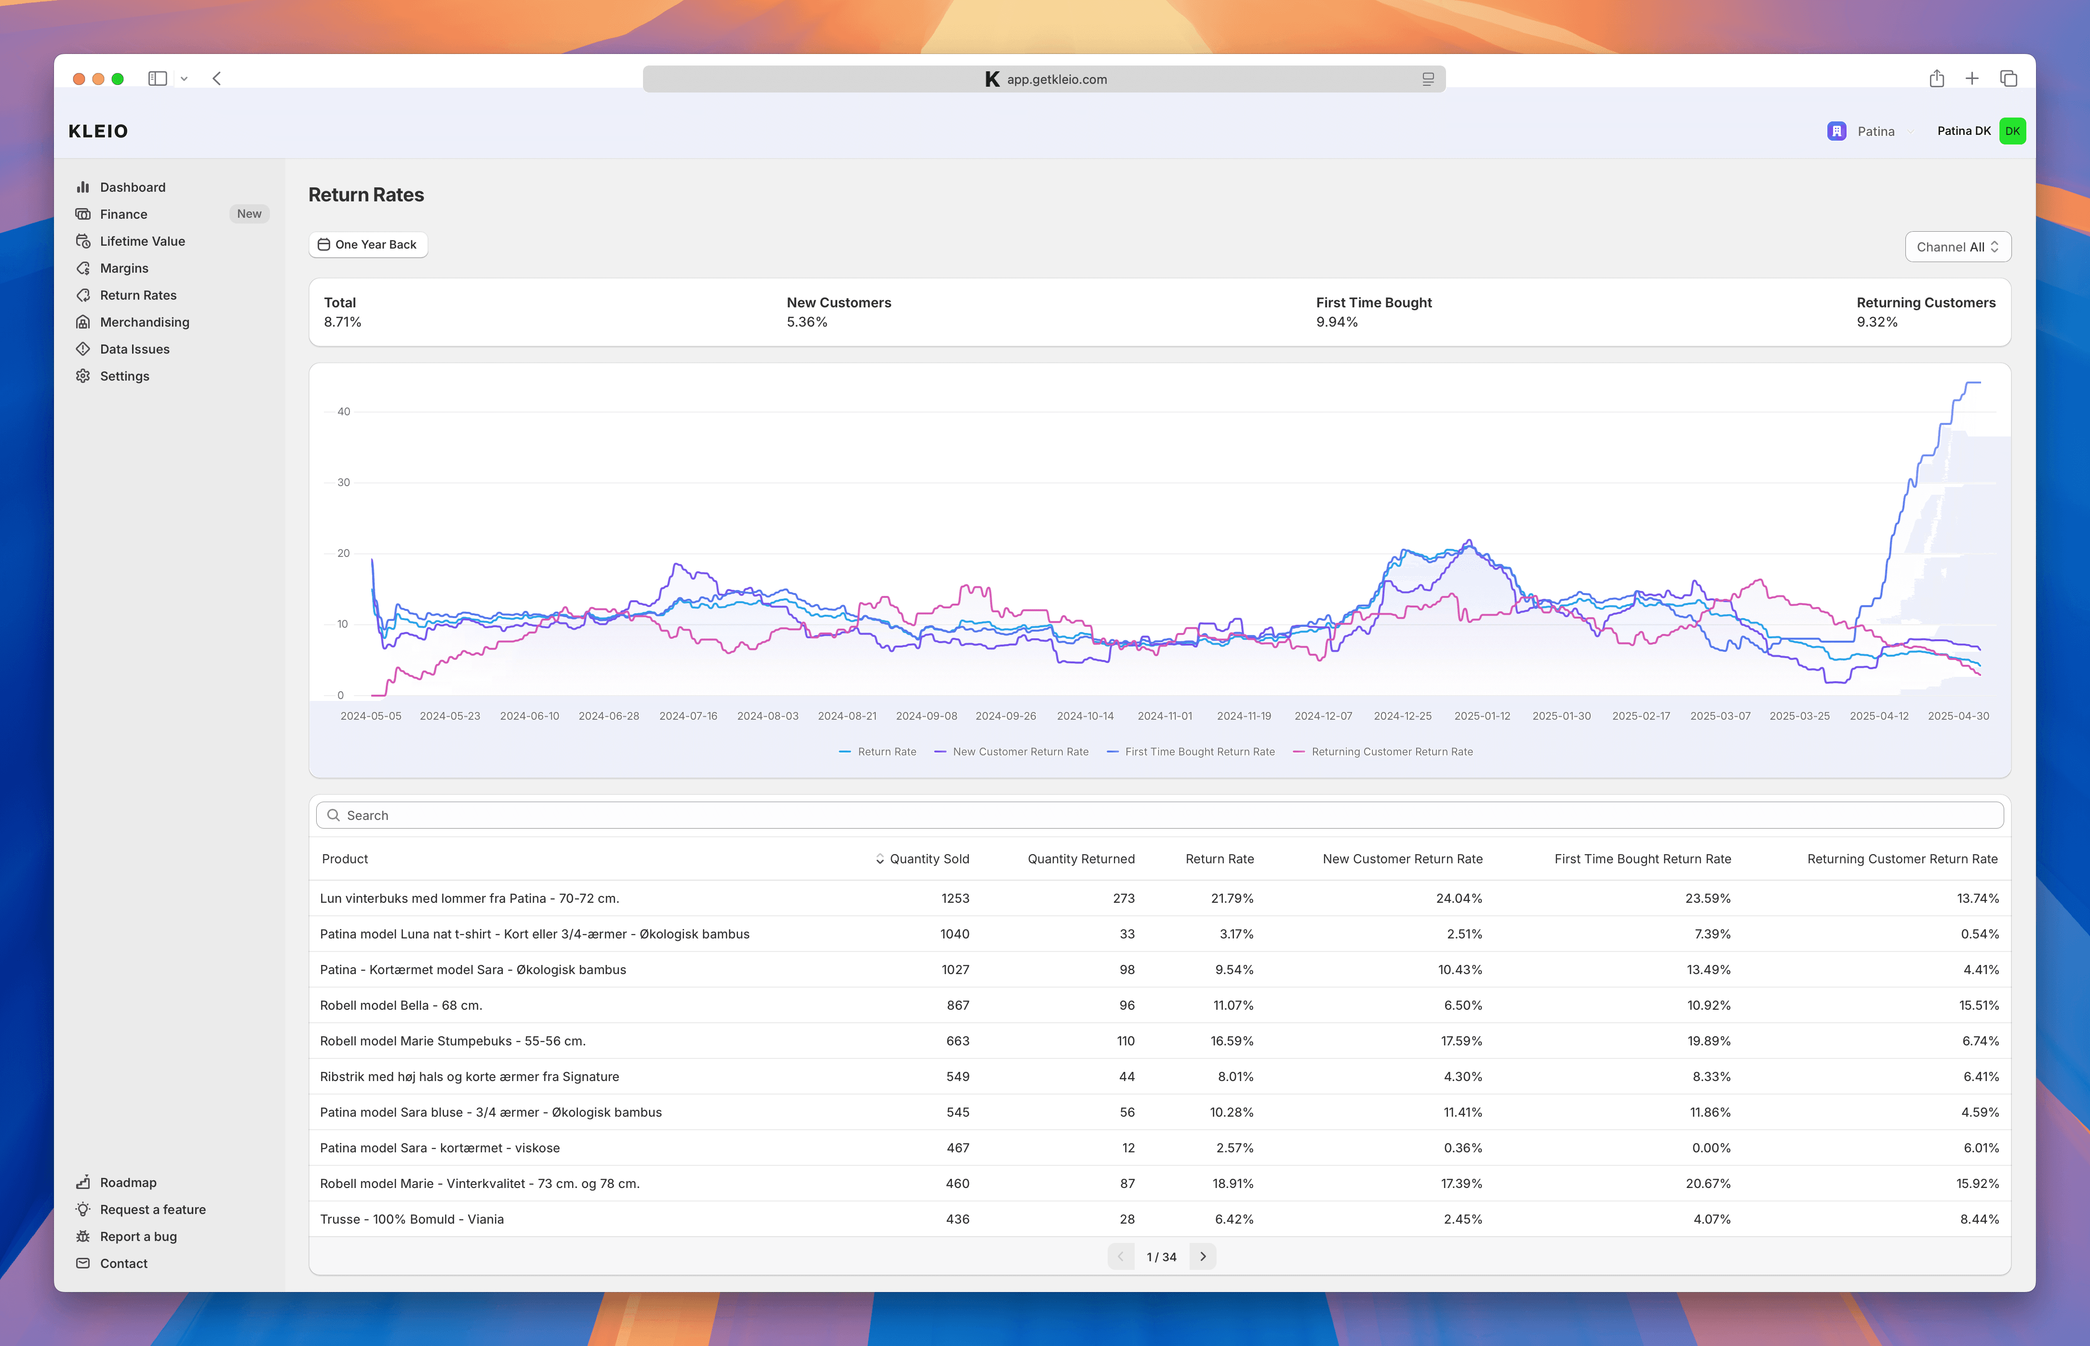Image resolution: width=2090 pixels, height=1346 pixels.
Task: Open the Dashboard sidebar item
Action: click(x=132, y=187)
